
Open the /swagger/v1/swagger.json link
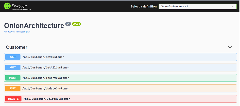point(17,31)
